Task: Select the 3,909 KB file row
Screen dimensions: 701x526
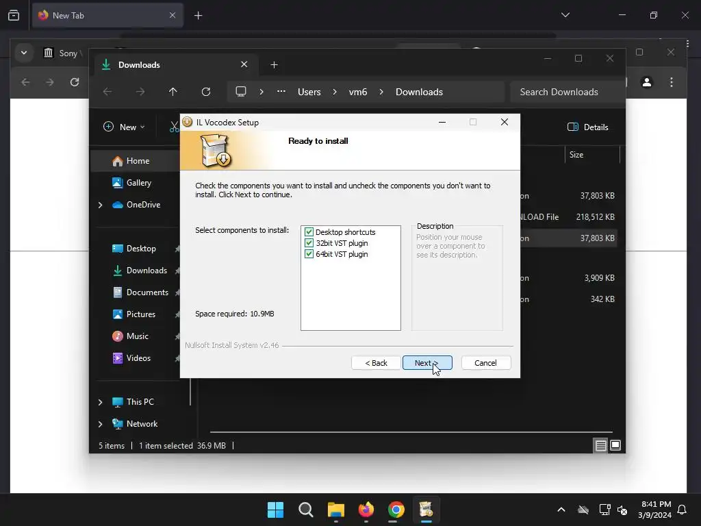Action: [x=569, y=278]
